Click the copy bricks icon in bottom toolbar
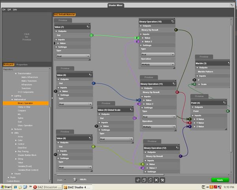 point(144,180)
